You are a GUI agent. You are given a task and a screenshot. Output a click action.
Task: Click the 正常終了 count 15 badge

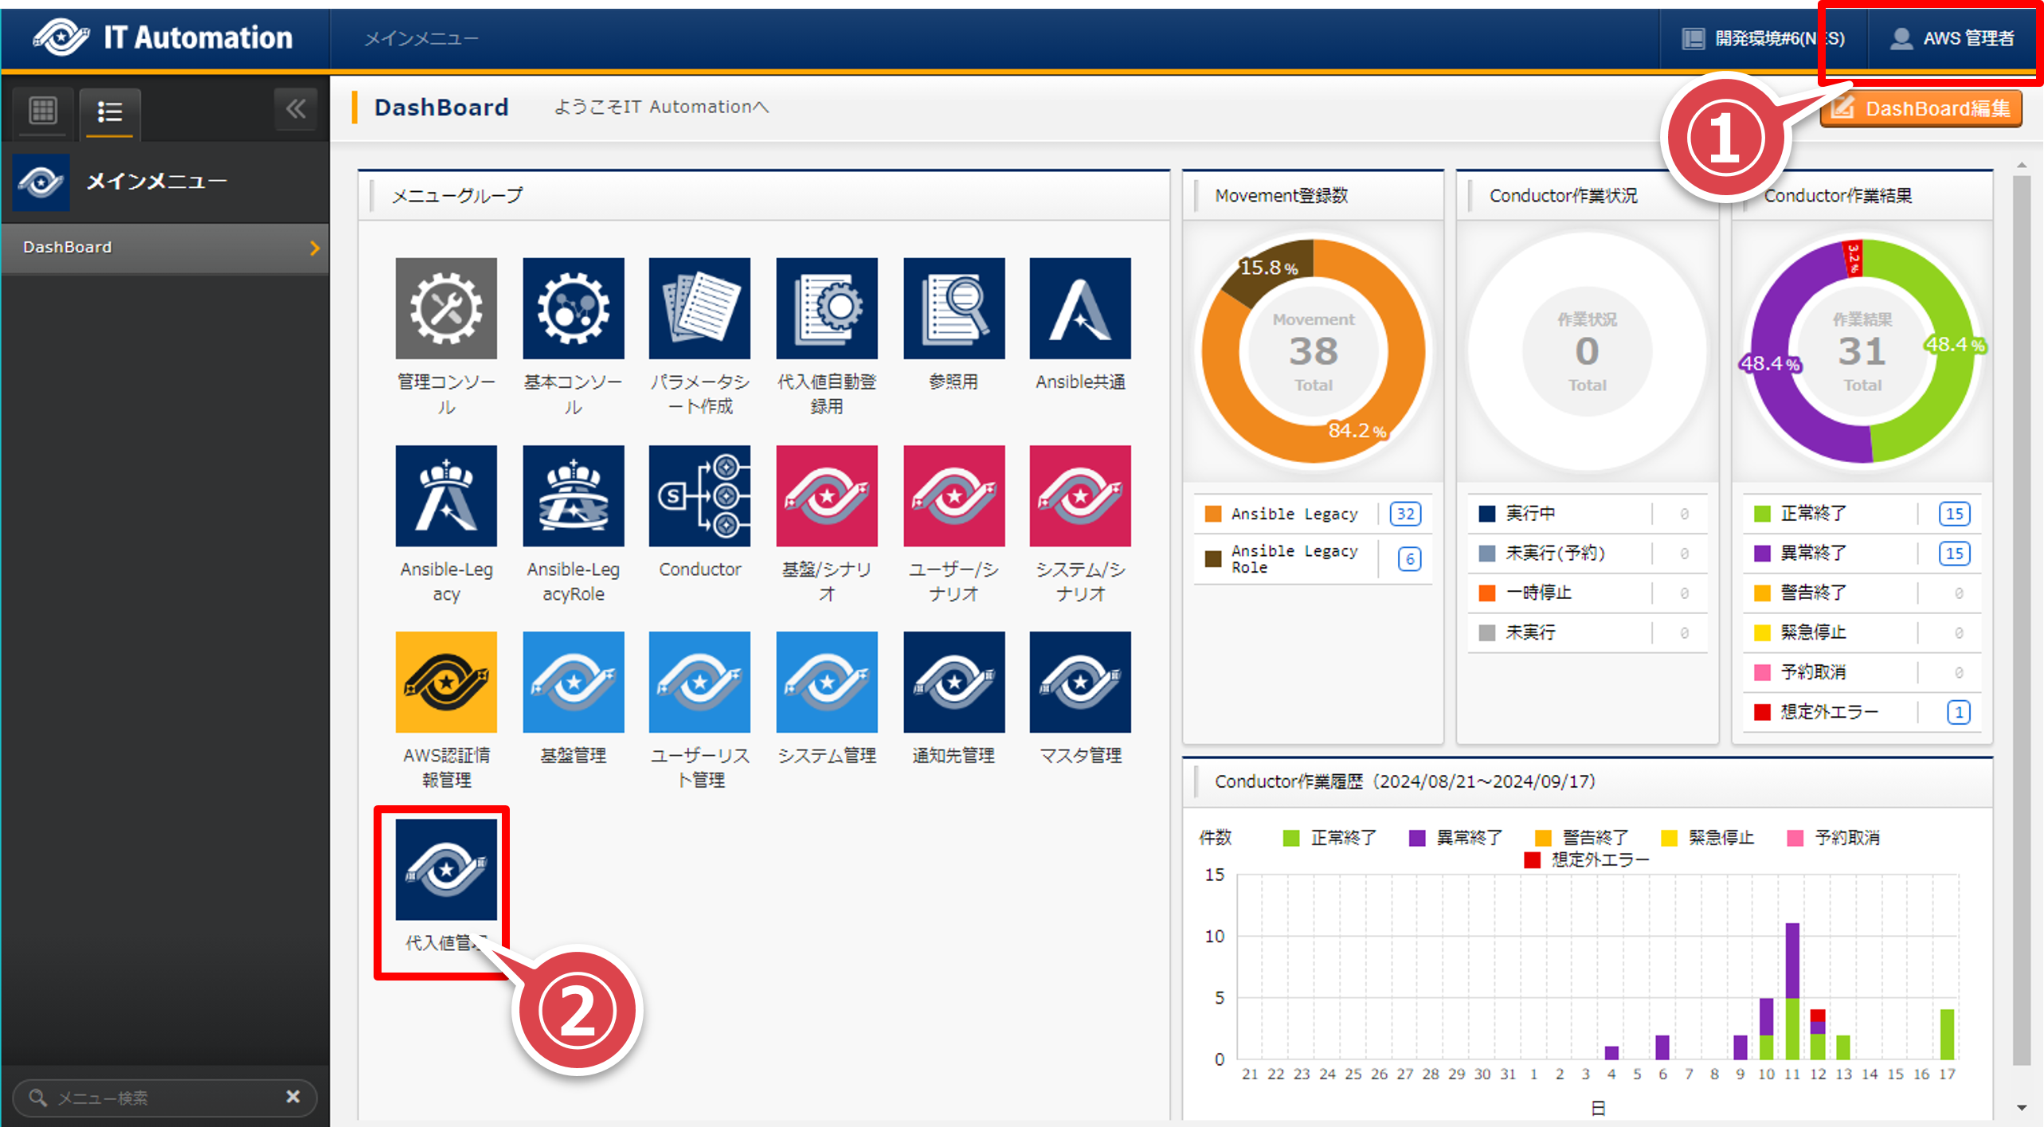point(1954,514)
